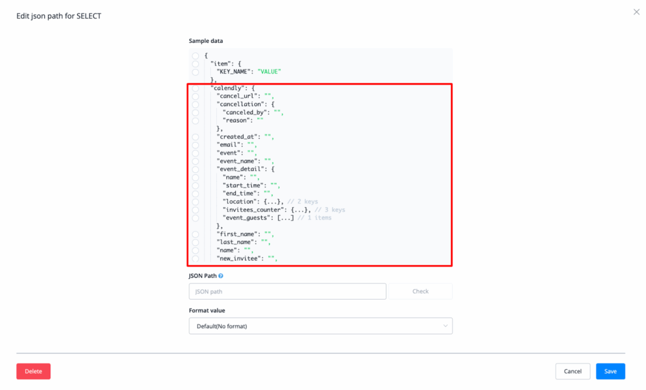Choose the "KEY_NAME" radio button
This screenshot has width=646, height=390.
196,72
